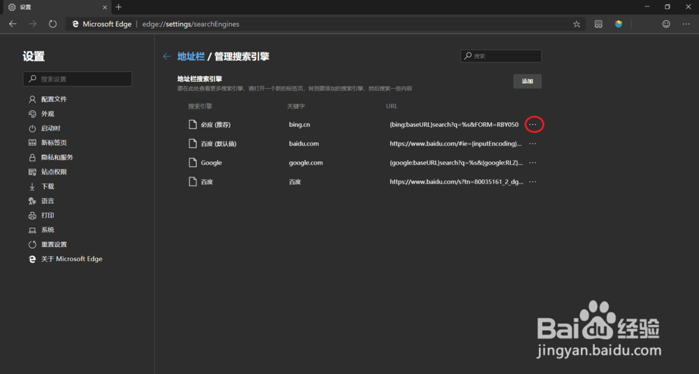The width and height of the screenshot is (699, 374).
Task: Click the 配置文件 person icon
Action: coord(32,99)
